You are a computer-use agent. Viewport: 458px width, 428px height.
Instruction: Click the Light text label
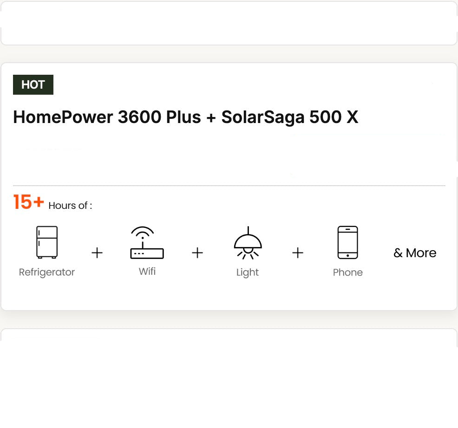pyautogui.click(x=248, y=272)
